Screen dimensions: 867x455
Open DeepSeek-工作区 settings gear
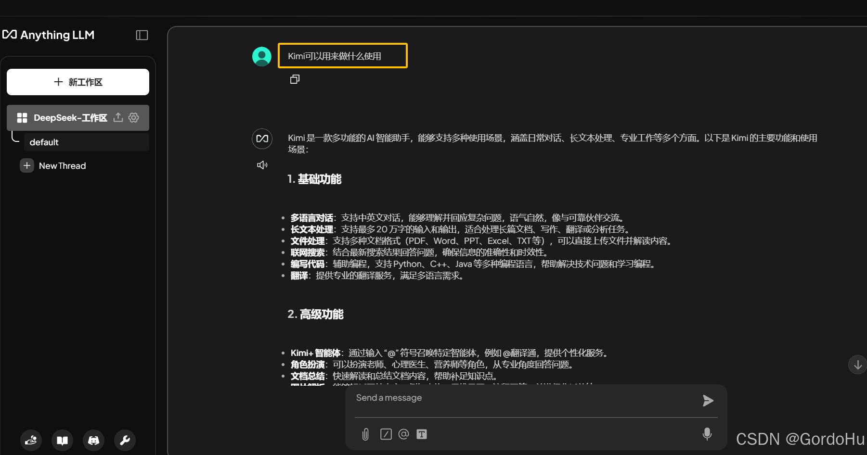point(134,117)
